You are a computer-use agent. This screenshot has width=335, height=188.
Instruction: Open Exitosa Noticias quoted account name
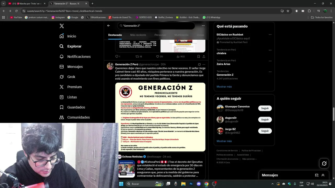132,157
